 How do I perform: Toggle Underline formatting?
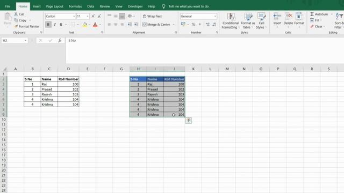61,25
